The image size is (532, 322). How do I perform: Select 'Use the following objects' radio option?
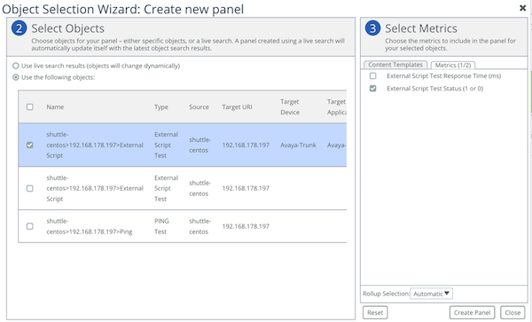tap(16, 77)
